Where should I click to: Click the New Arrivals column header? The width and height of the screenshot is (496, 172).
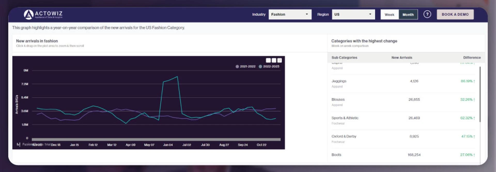[x=402, y=58]
